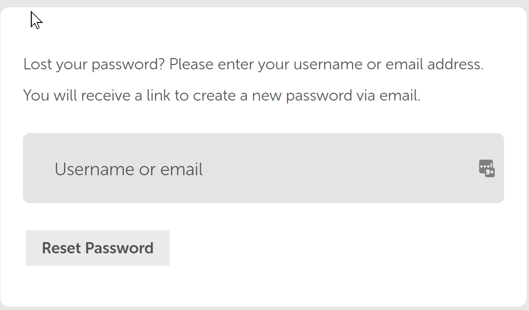Click the 'You will receive a link' sentence
Image resolution: width=529 pixels, height=310 pixels.
coord(221,95)
